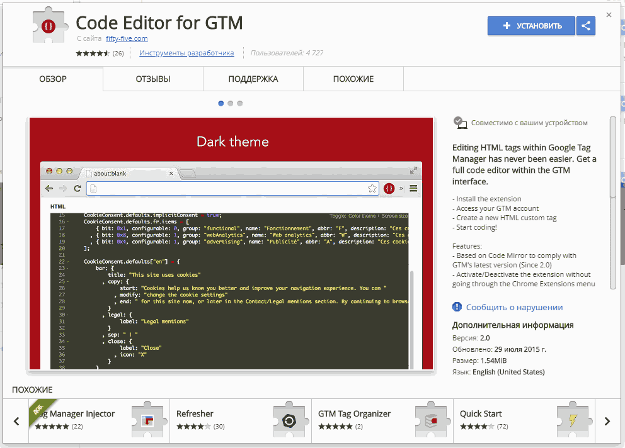Open Сообщить о нарушении link
The width and height of the screenshot is (625, 448).
(x=514, y=308)
